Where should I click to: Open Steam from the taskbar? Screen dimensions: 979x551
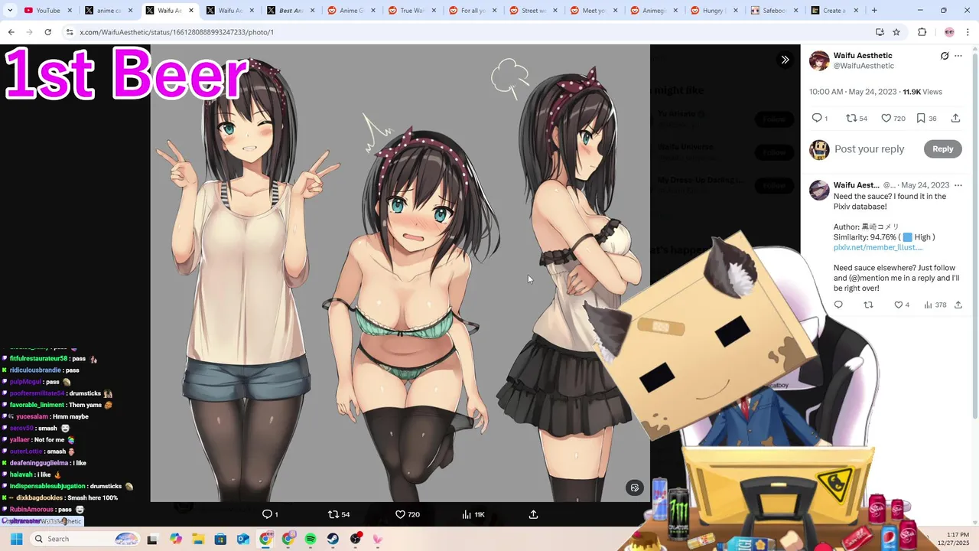333,539
